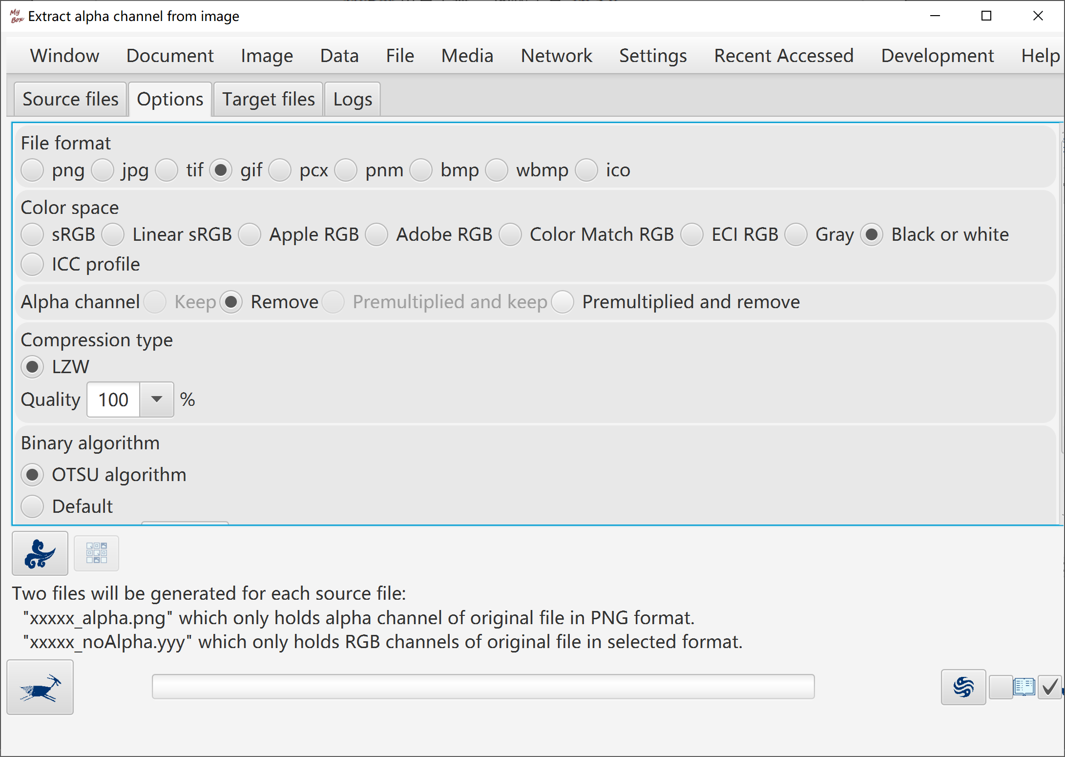The image size is (1065, 757).
Task: Toggle the checkbox beside the open-book icon
Action: tap(1001, 687)
